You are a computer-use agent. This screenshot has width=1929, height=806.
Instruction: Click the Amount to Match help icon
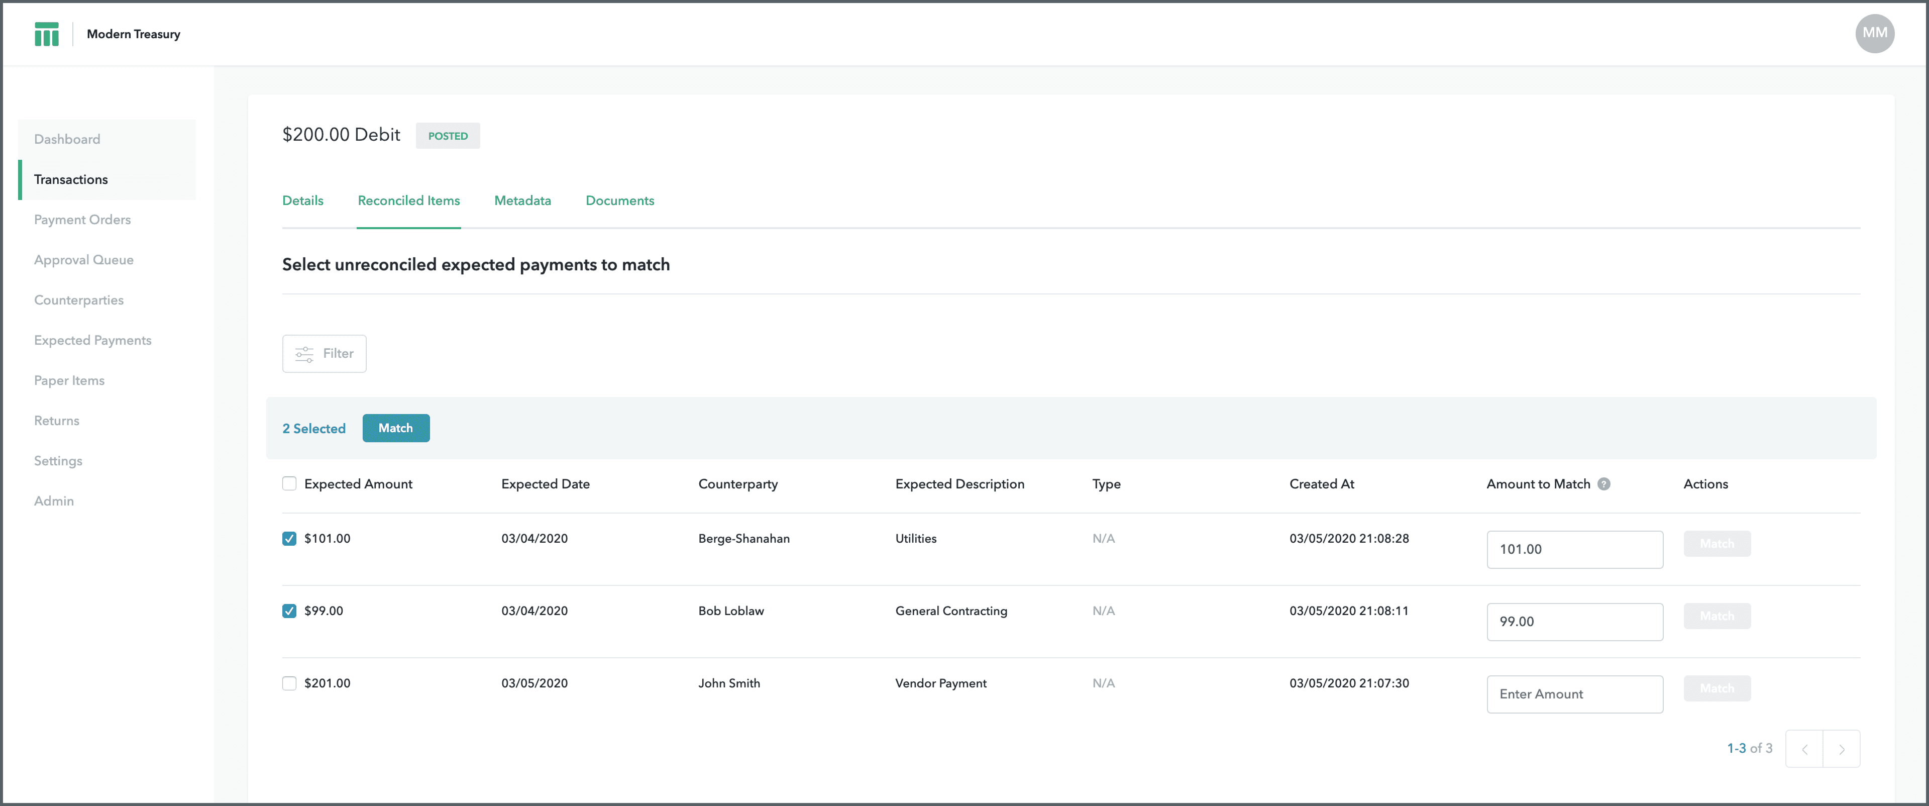(x=1603, y=484)
